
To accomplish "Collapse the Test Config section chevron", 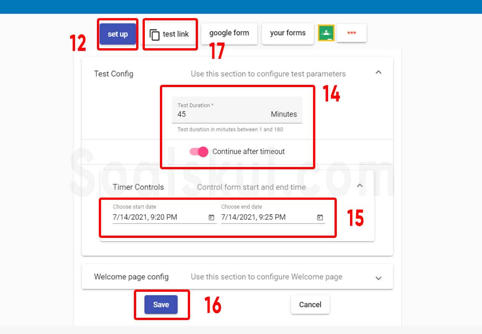I will [x=379, y=72].
